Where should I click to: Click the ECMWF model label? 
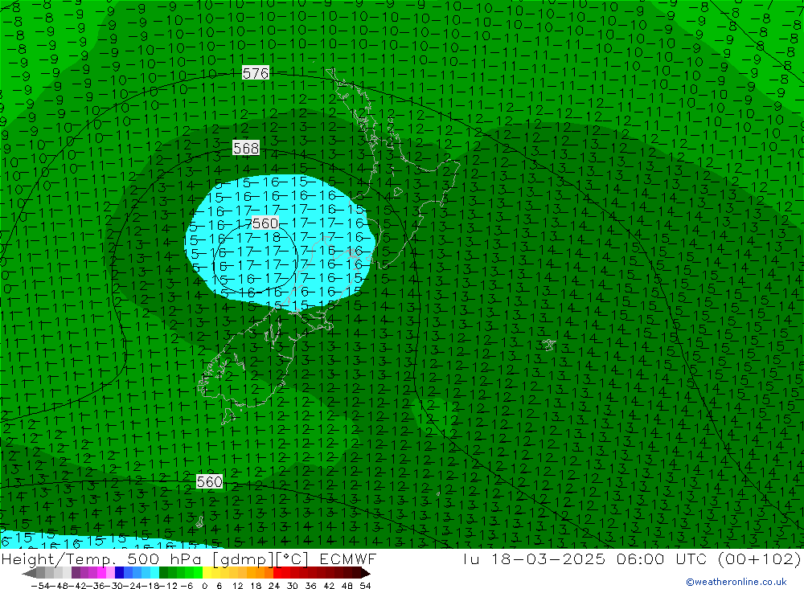click(x=348, y=558)
